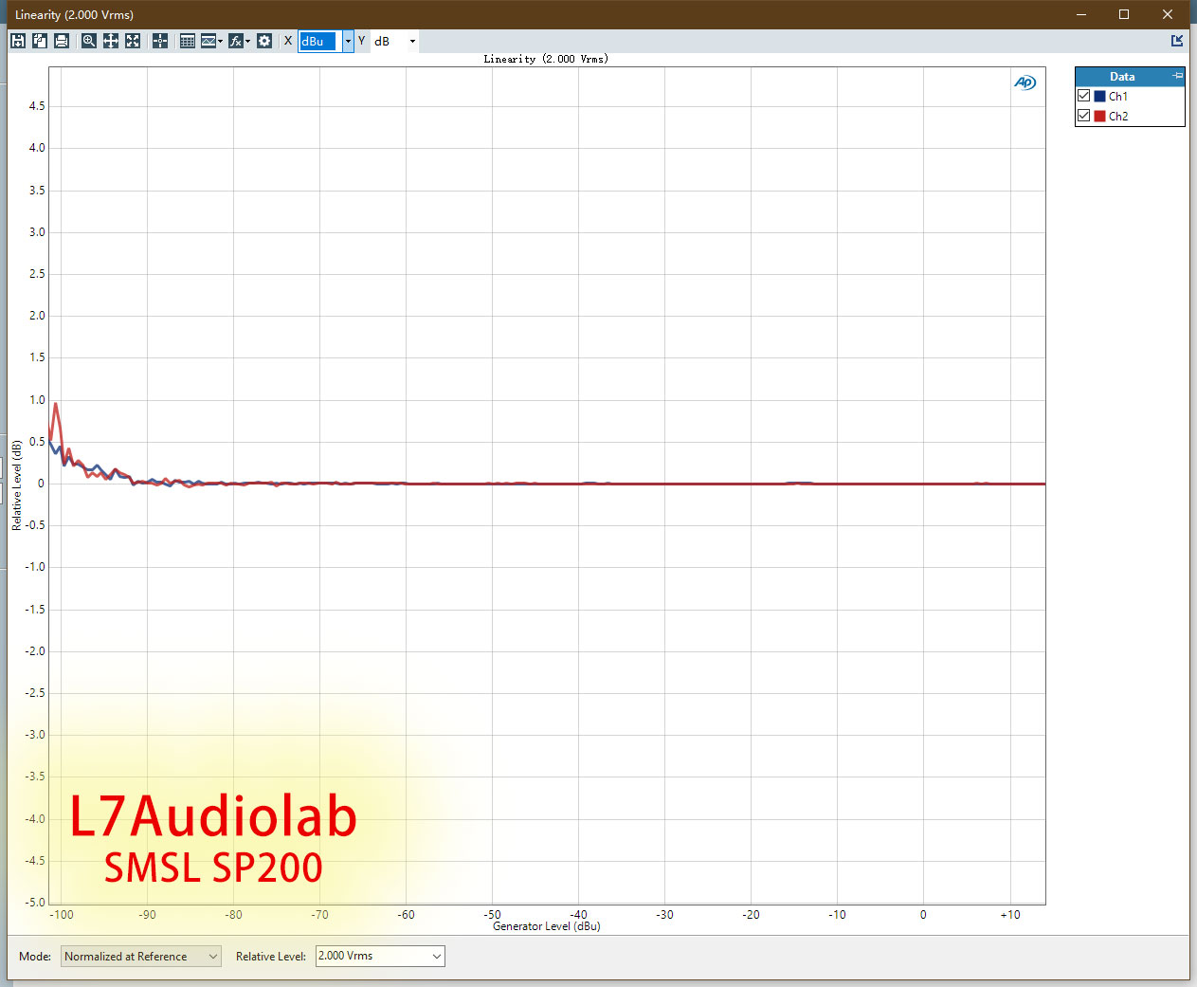Image resolution: width=1197 pixels, height=987 pixels.
Task: Expand the X axis unit dropdown arrow
Action: pyautogui.click(x=348, y=41)
